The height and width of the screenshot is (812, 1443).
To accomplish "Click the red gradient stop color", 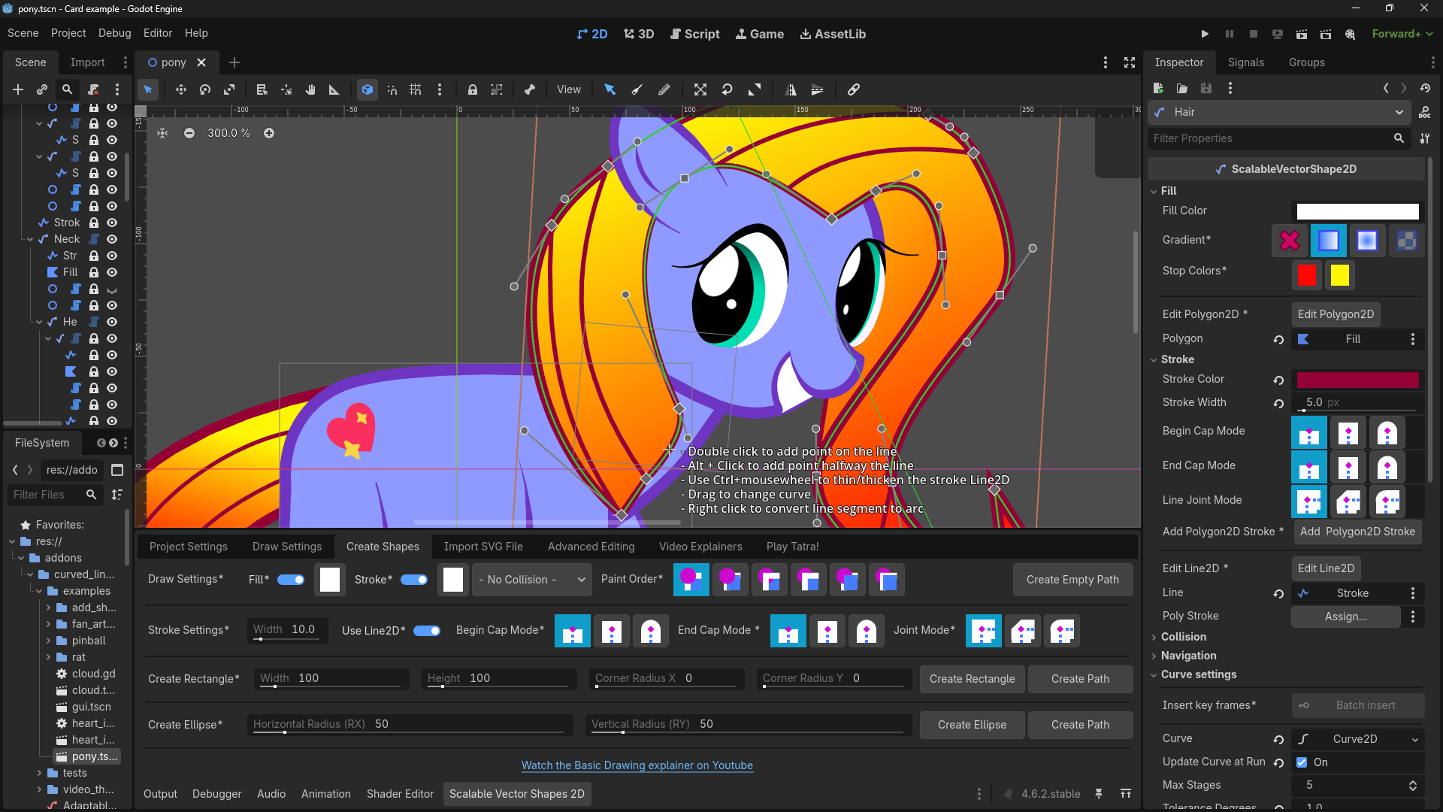I will pos(1307,275).
